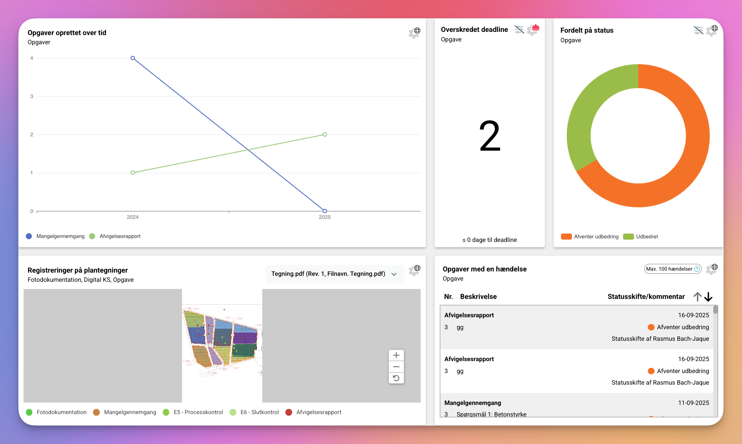Toggle Afvigelsesrapport series in line chart legend
742x444 pixels.
coord(115,236)
